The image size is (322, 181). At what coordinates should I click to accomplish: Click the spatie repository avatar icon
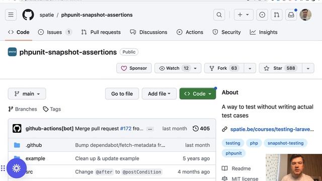click(x=12, y=52)
